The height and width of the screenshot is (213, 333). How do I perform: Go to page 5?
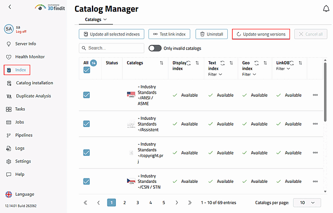click(164, 203)
